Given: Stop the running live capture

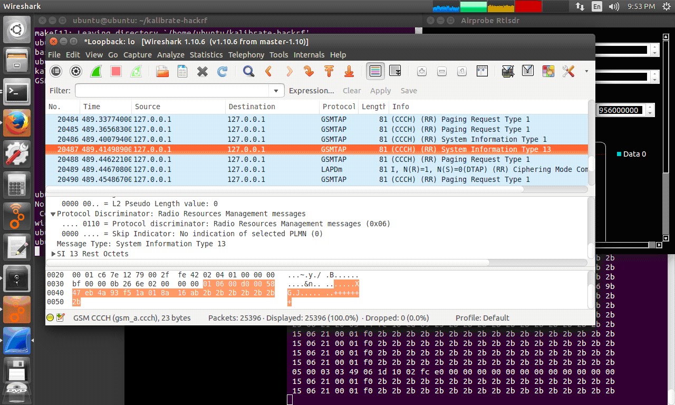Looking at the screenshot, I should pos(116,71).
